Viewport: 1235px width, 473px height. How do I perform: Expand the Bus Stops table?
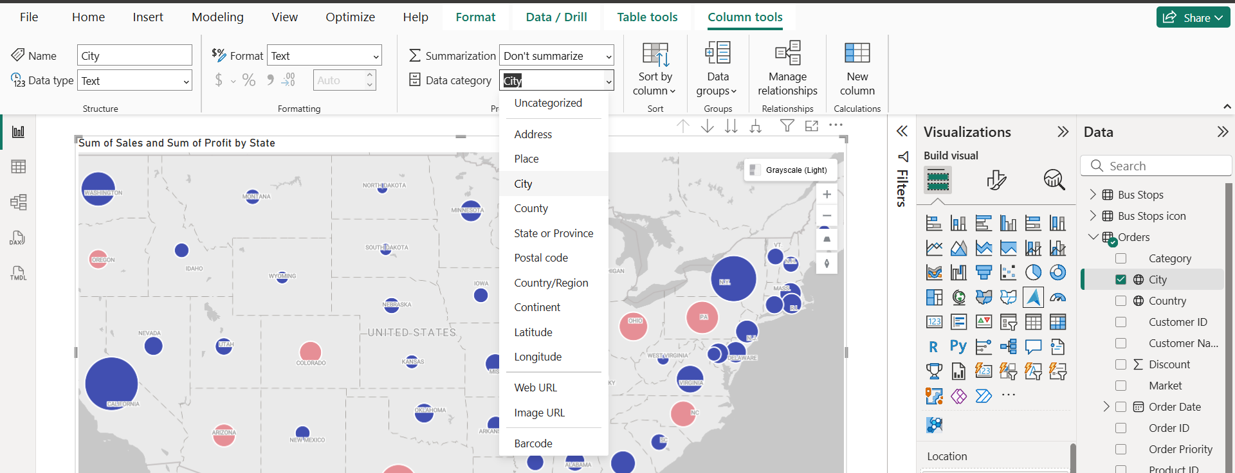click(1093, 195)
